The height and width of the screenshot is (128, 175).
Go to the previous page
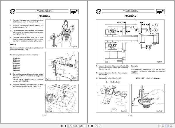coord(65,126)
